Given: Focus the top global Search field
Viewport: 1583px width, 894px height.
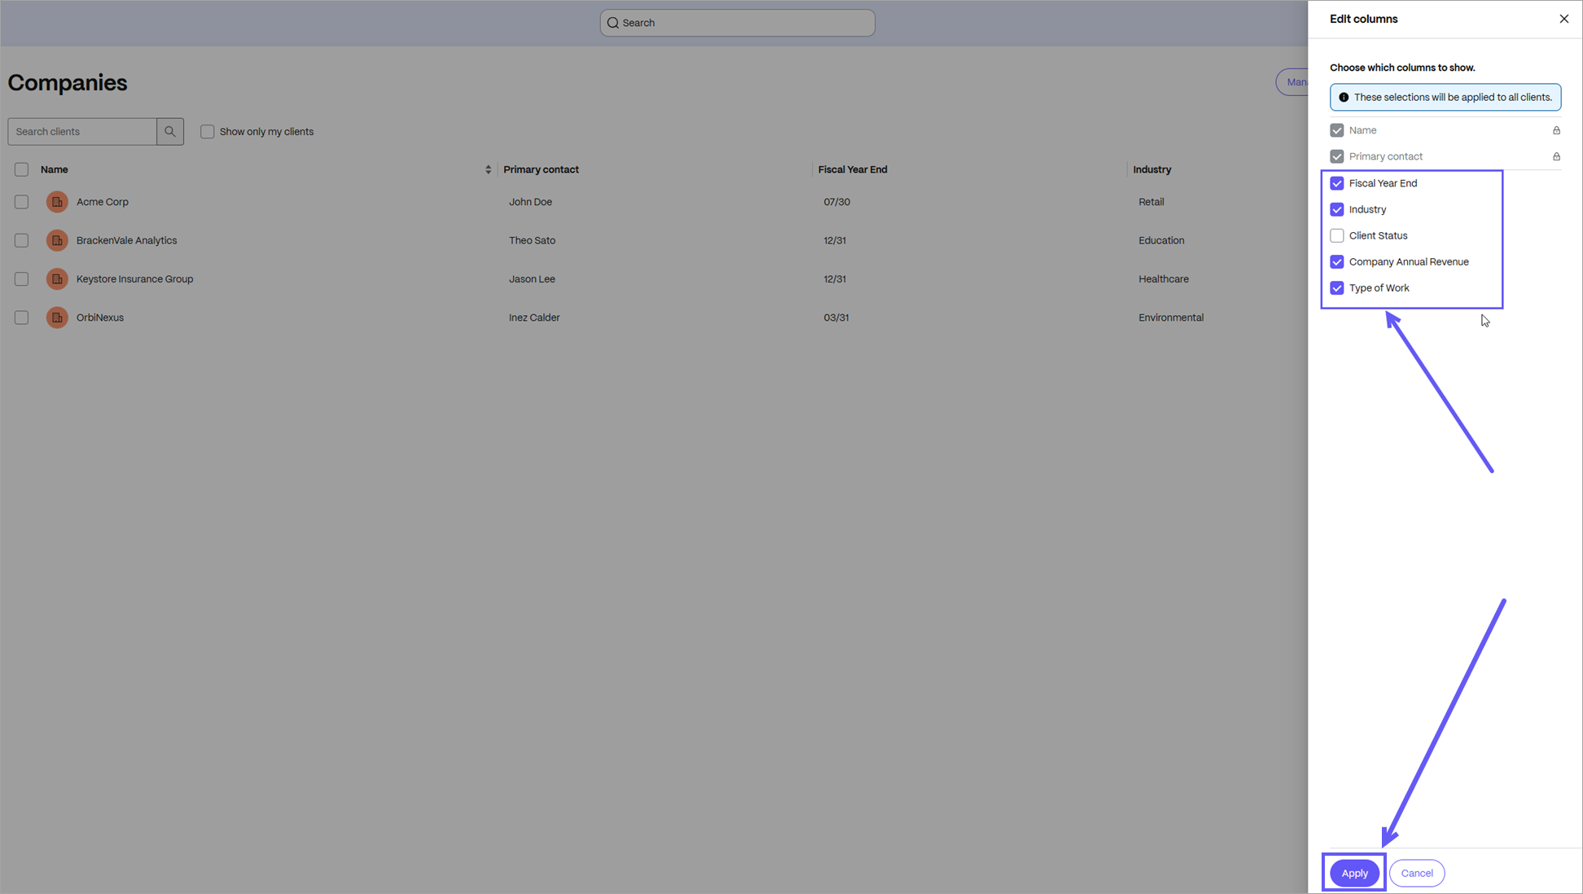Looking at the screenshot, I should pos(738,23).
